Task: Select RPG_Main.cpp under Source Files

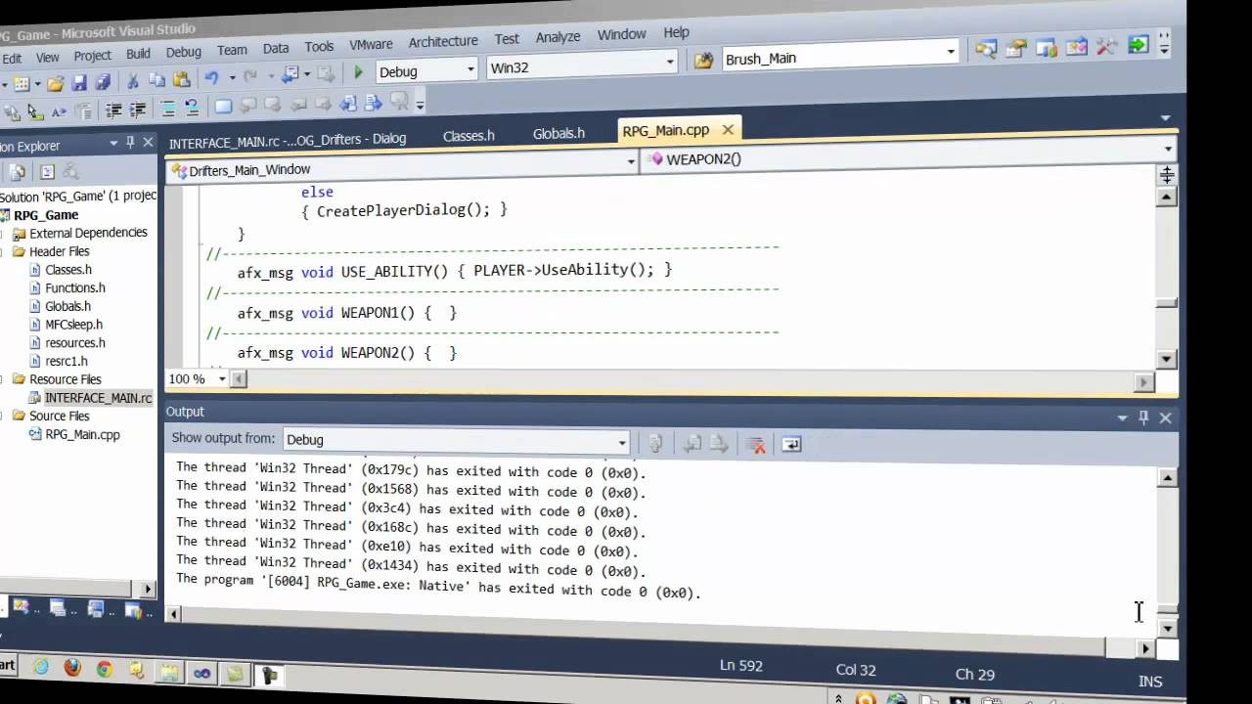Action: (82, 434)
